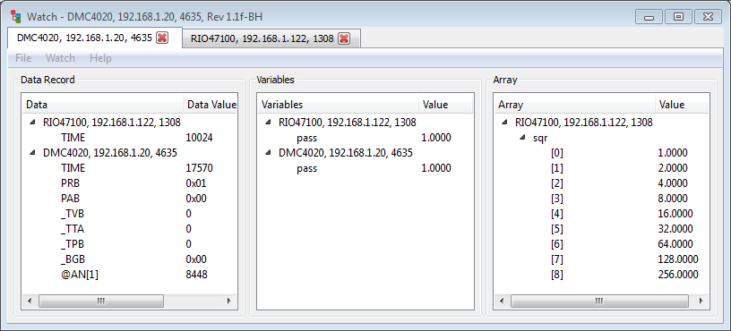731x331 pixels.
Task: Open the Watch menu
Action: [60, 58]
